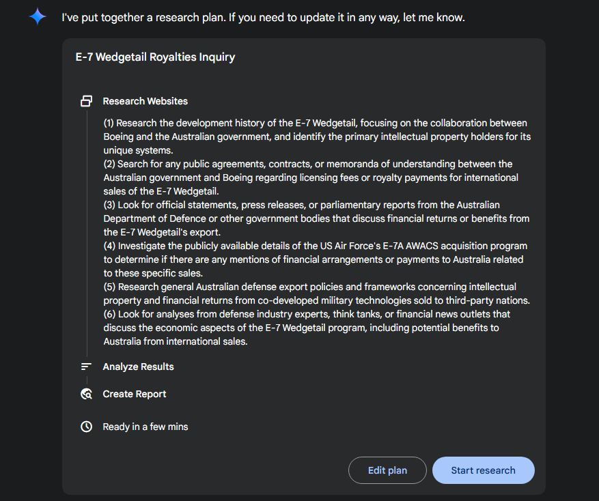Select the E-7 Wedgetail Royalties Inquiry title
The height and width of the screenshot is (501, 599).
click(155, 57)
